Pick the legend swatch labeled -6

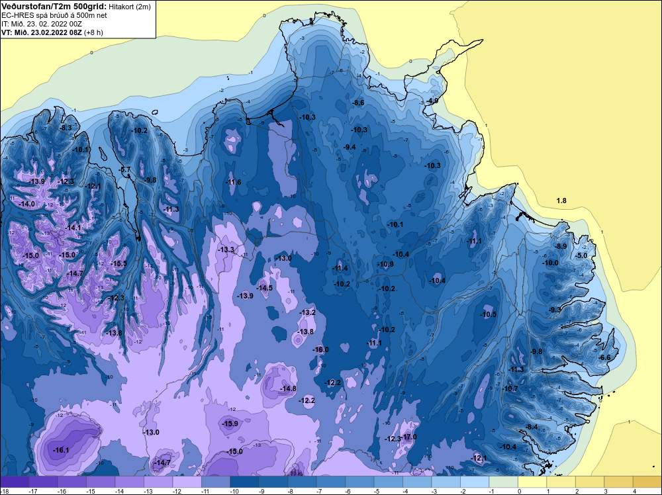[359, 482]
